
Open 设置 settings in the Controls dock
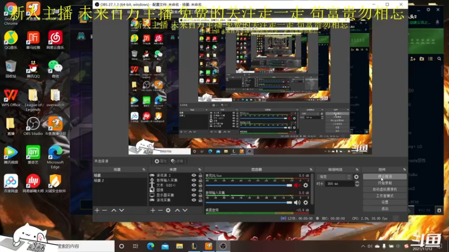(x=384, y=202)
